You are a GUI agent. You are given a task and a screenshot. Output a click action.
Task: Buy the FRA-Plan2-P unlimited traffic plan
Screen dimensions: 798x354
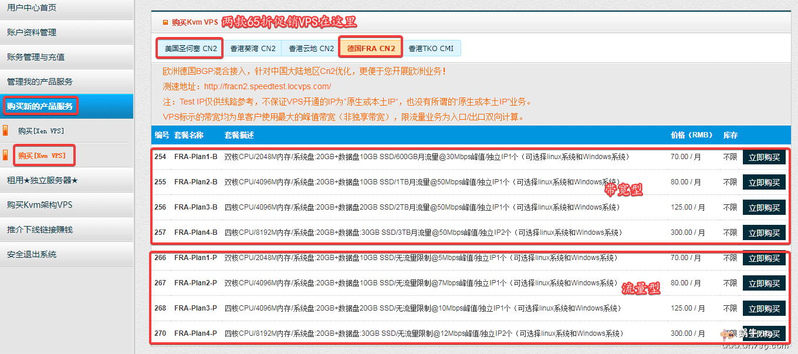(x=764, y=284)
